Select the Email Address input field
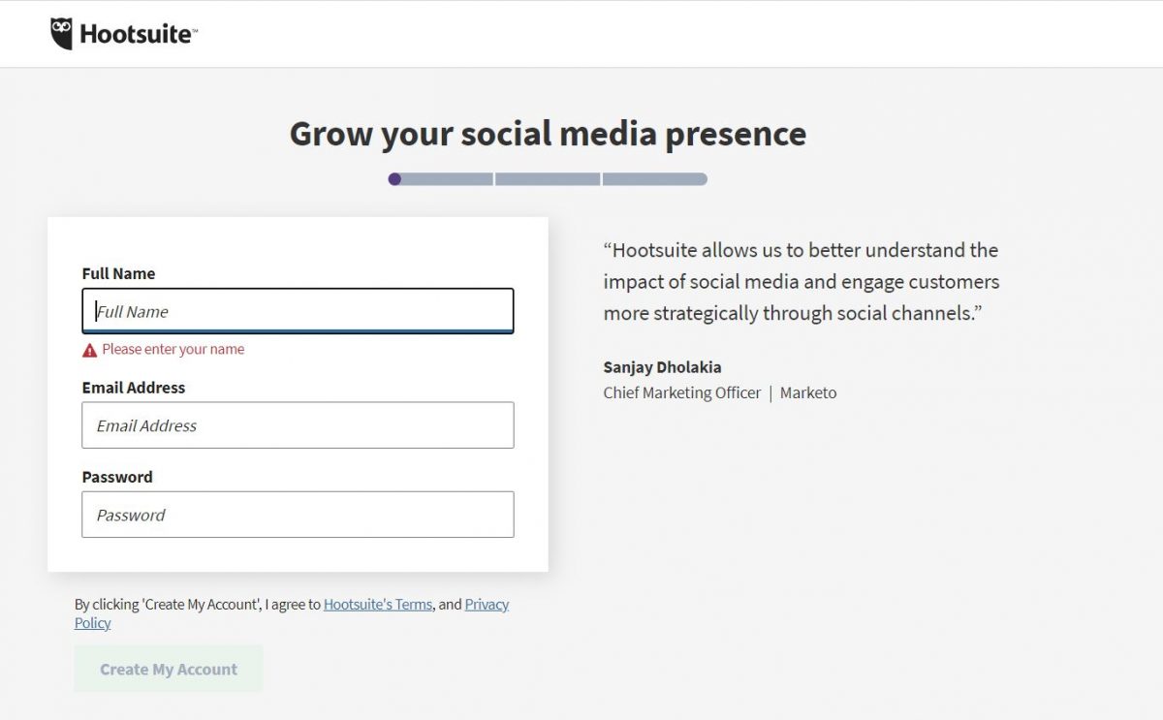Image resolution: width=1163 pixels, height=720 pixels. [x=297, y=424]
